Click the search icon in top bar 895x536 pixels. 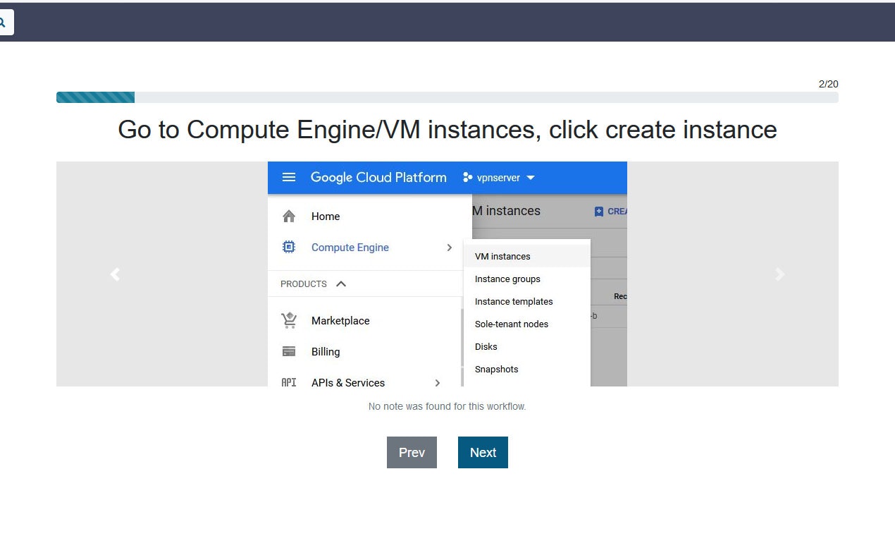point(3,23)
